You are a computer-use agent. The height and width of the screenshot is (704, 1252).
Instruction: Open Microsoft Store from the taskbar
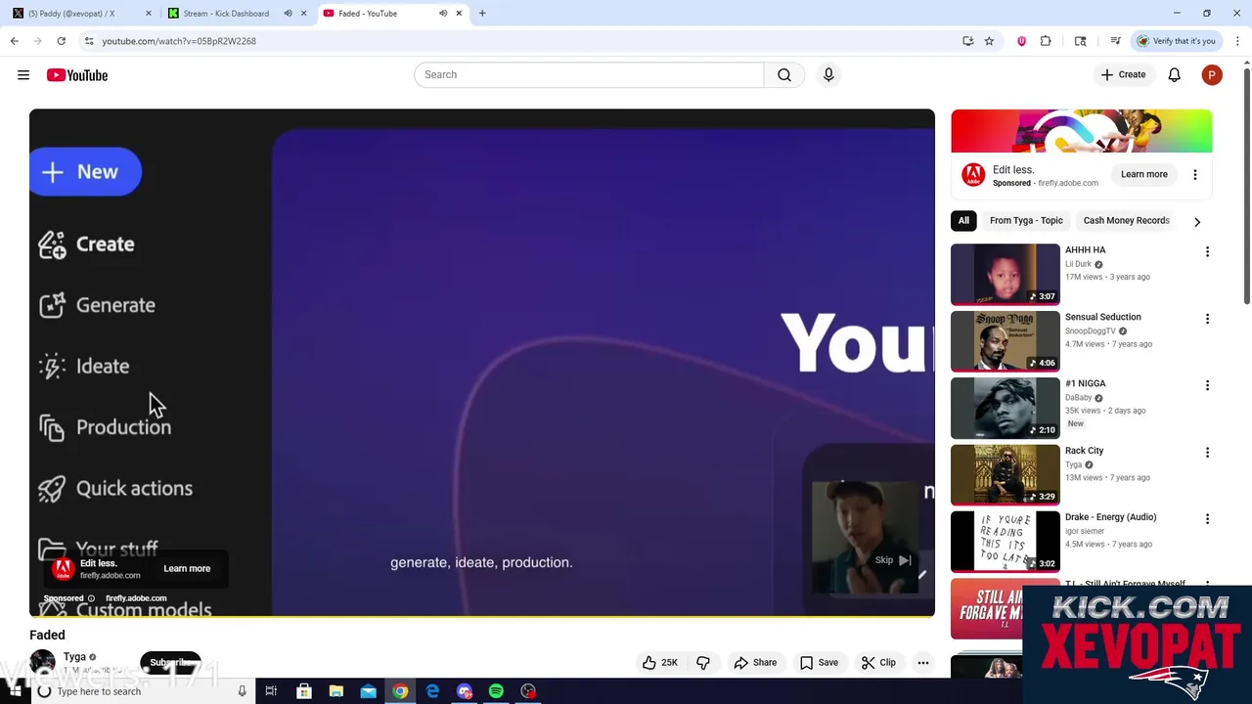(304, 691)
